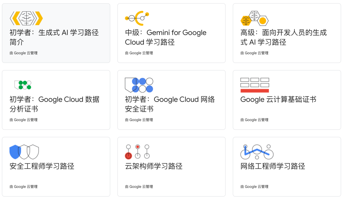Open 中级：Gemini for Google Cloud 学习路径
The image size is (343, 200).
pos(165,37)
